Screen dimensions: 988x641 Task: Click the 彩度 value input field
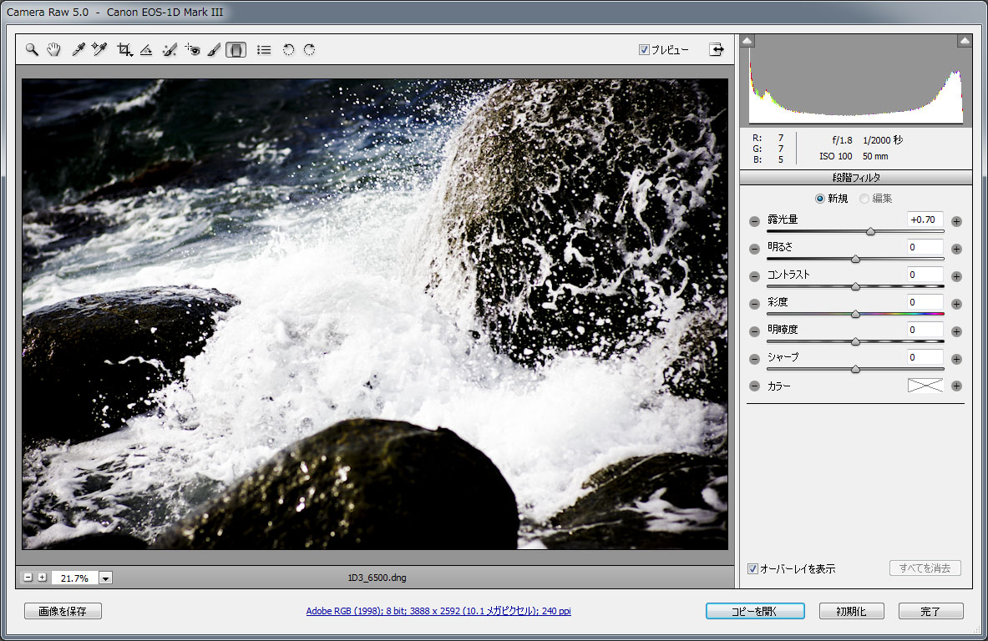click(925, 302)
